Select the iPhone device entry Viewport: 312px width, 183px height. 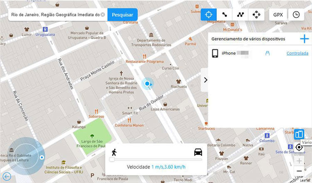point(228,53)
